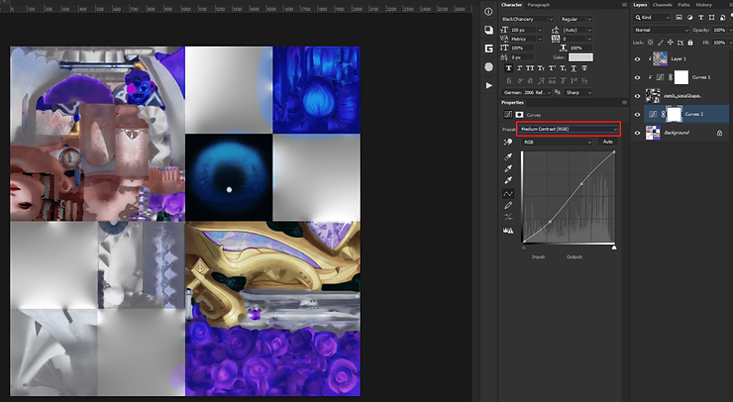
Task: Open the Medium Contrast (RGB) preset dropdown
Action: (568, 129)
